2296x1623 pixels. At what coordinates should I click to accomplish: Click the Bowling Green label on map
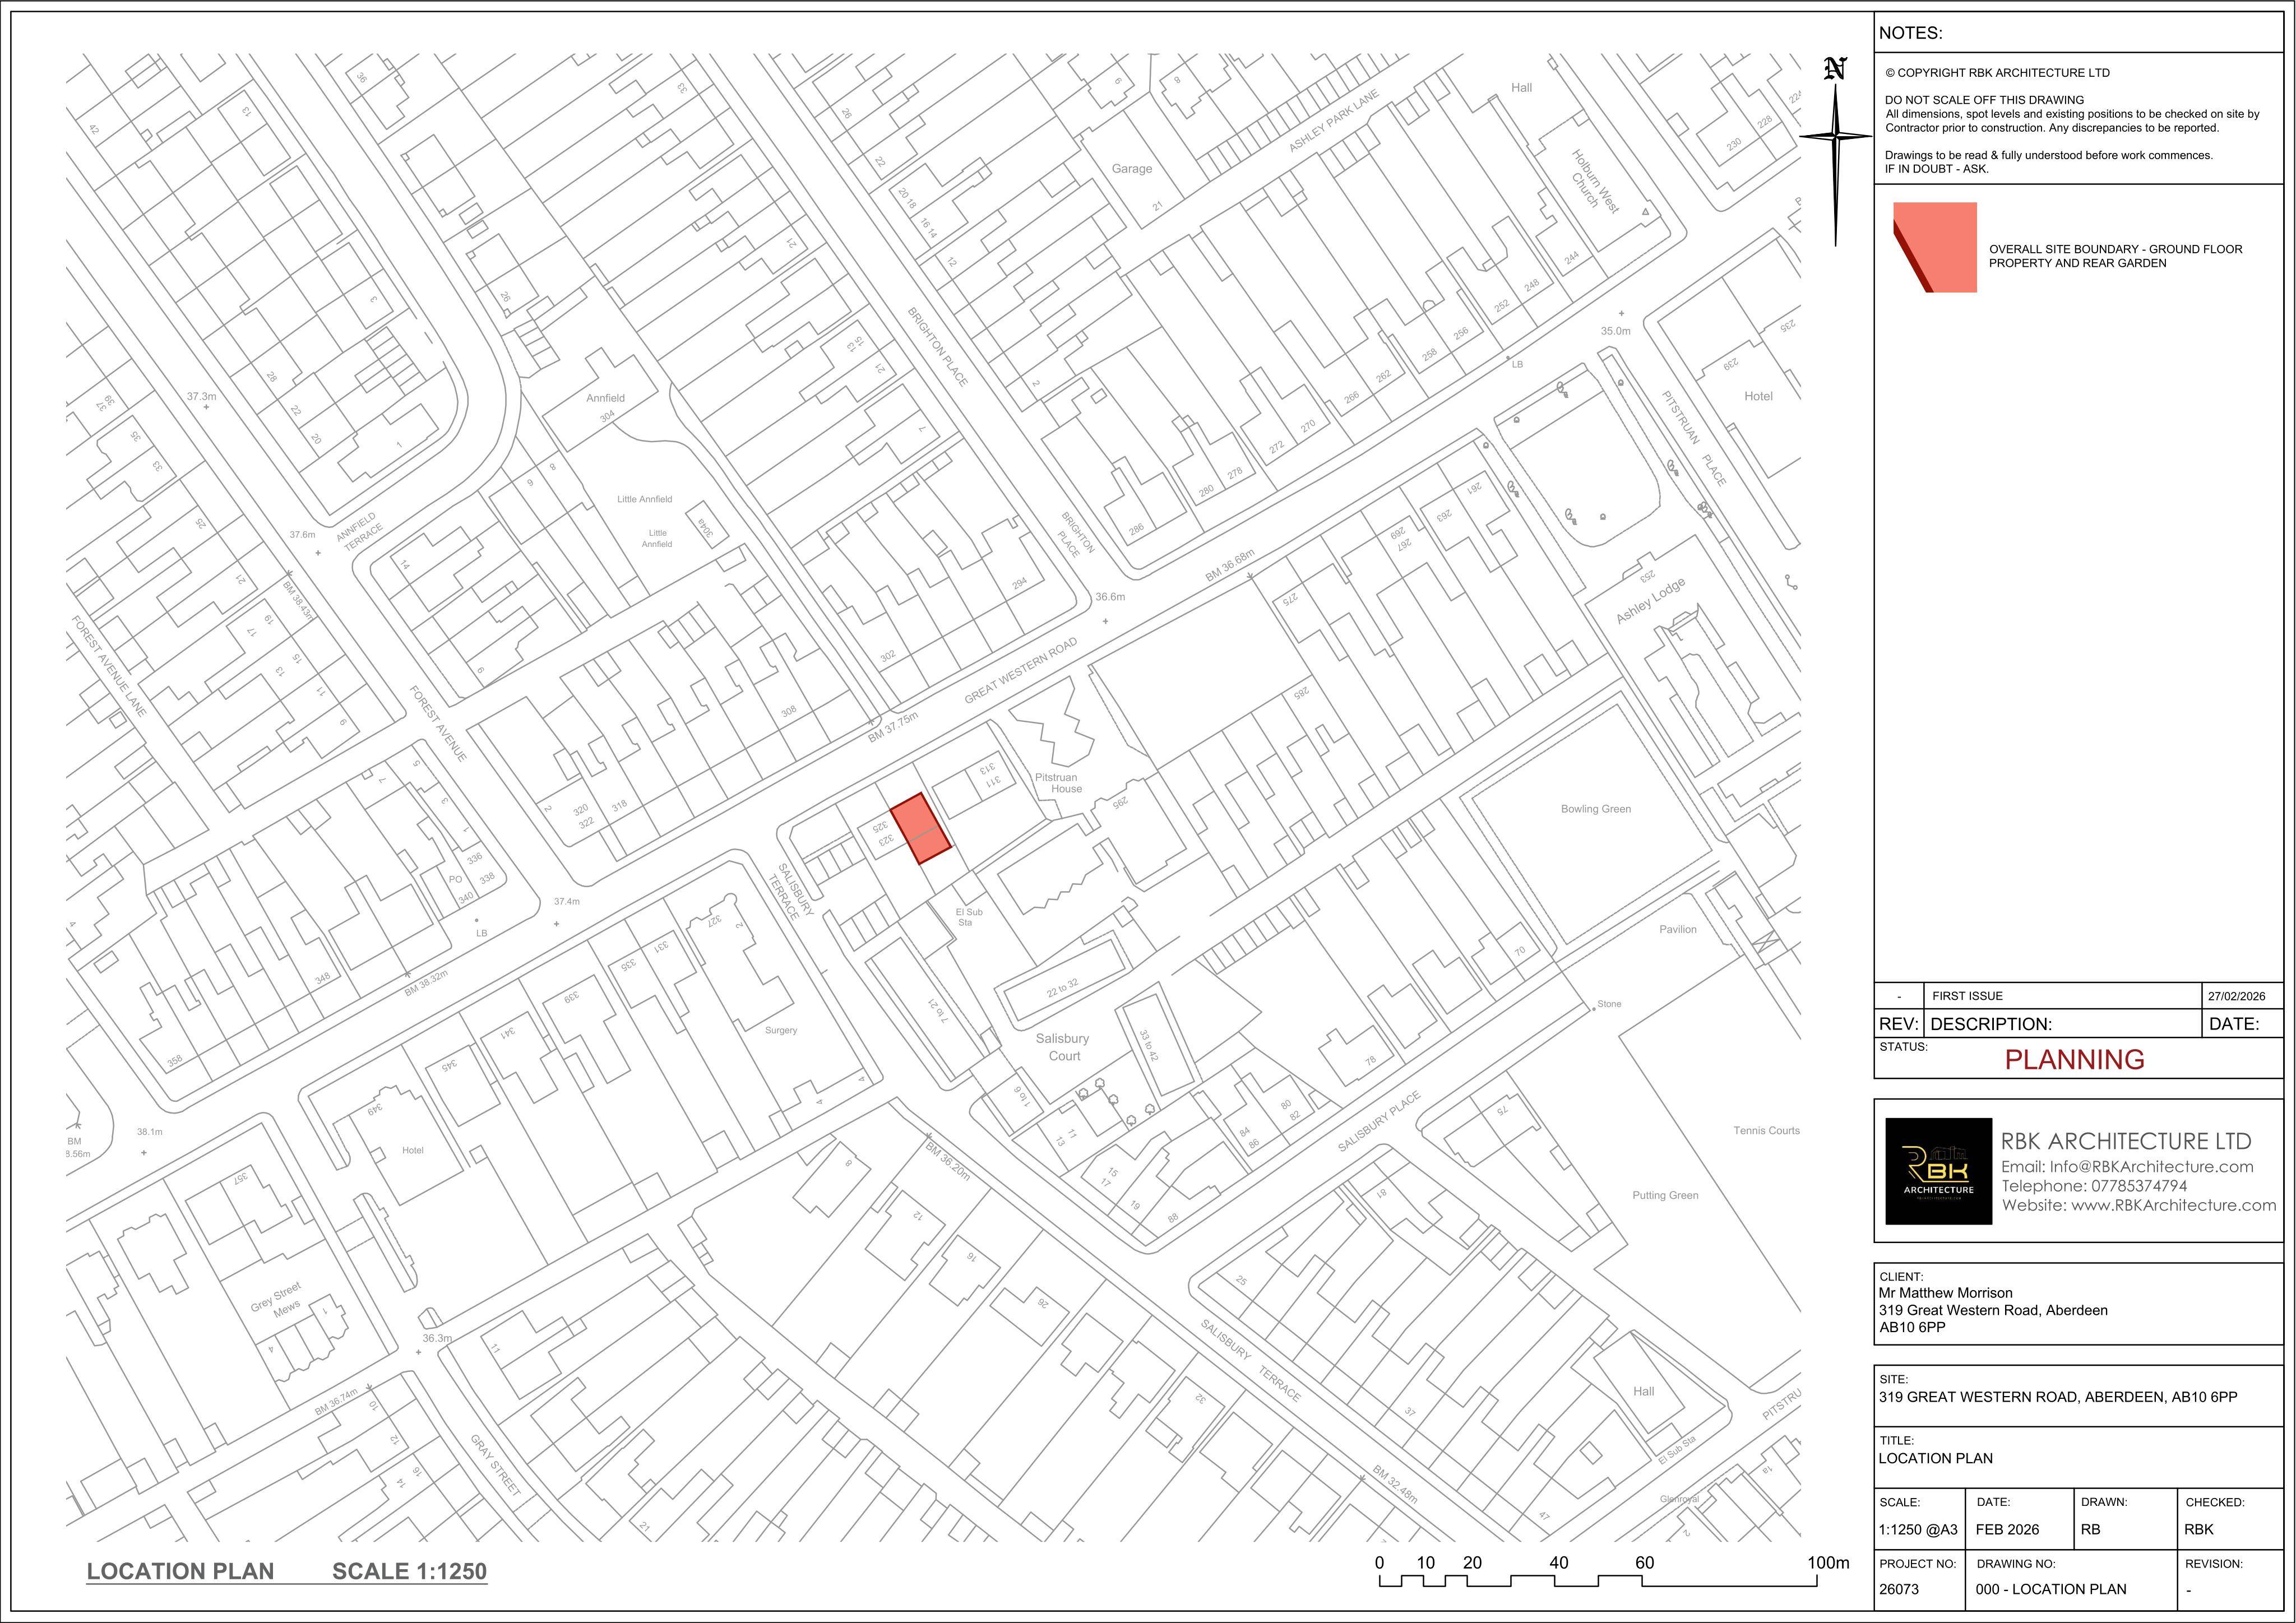point(1595,809)
